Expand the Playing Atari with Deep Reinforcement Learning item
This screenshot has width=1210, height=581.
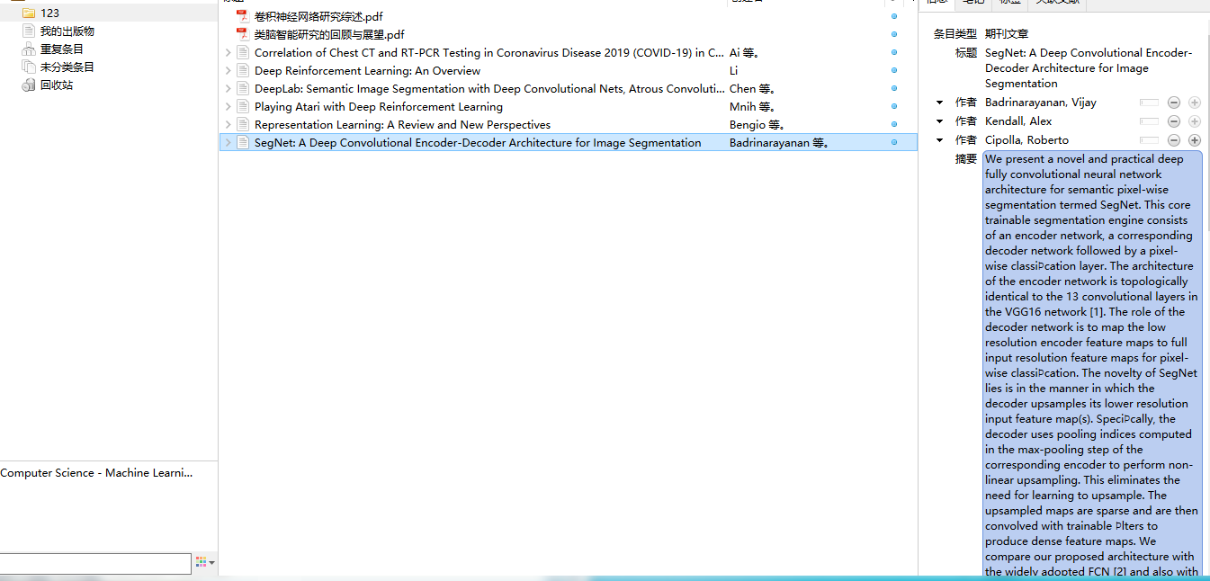tap(228, 106)
